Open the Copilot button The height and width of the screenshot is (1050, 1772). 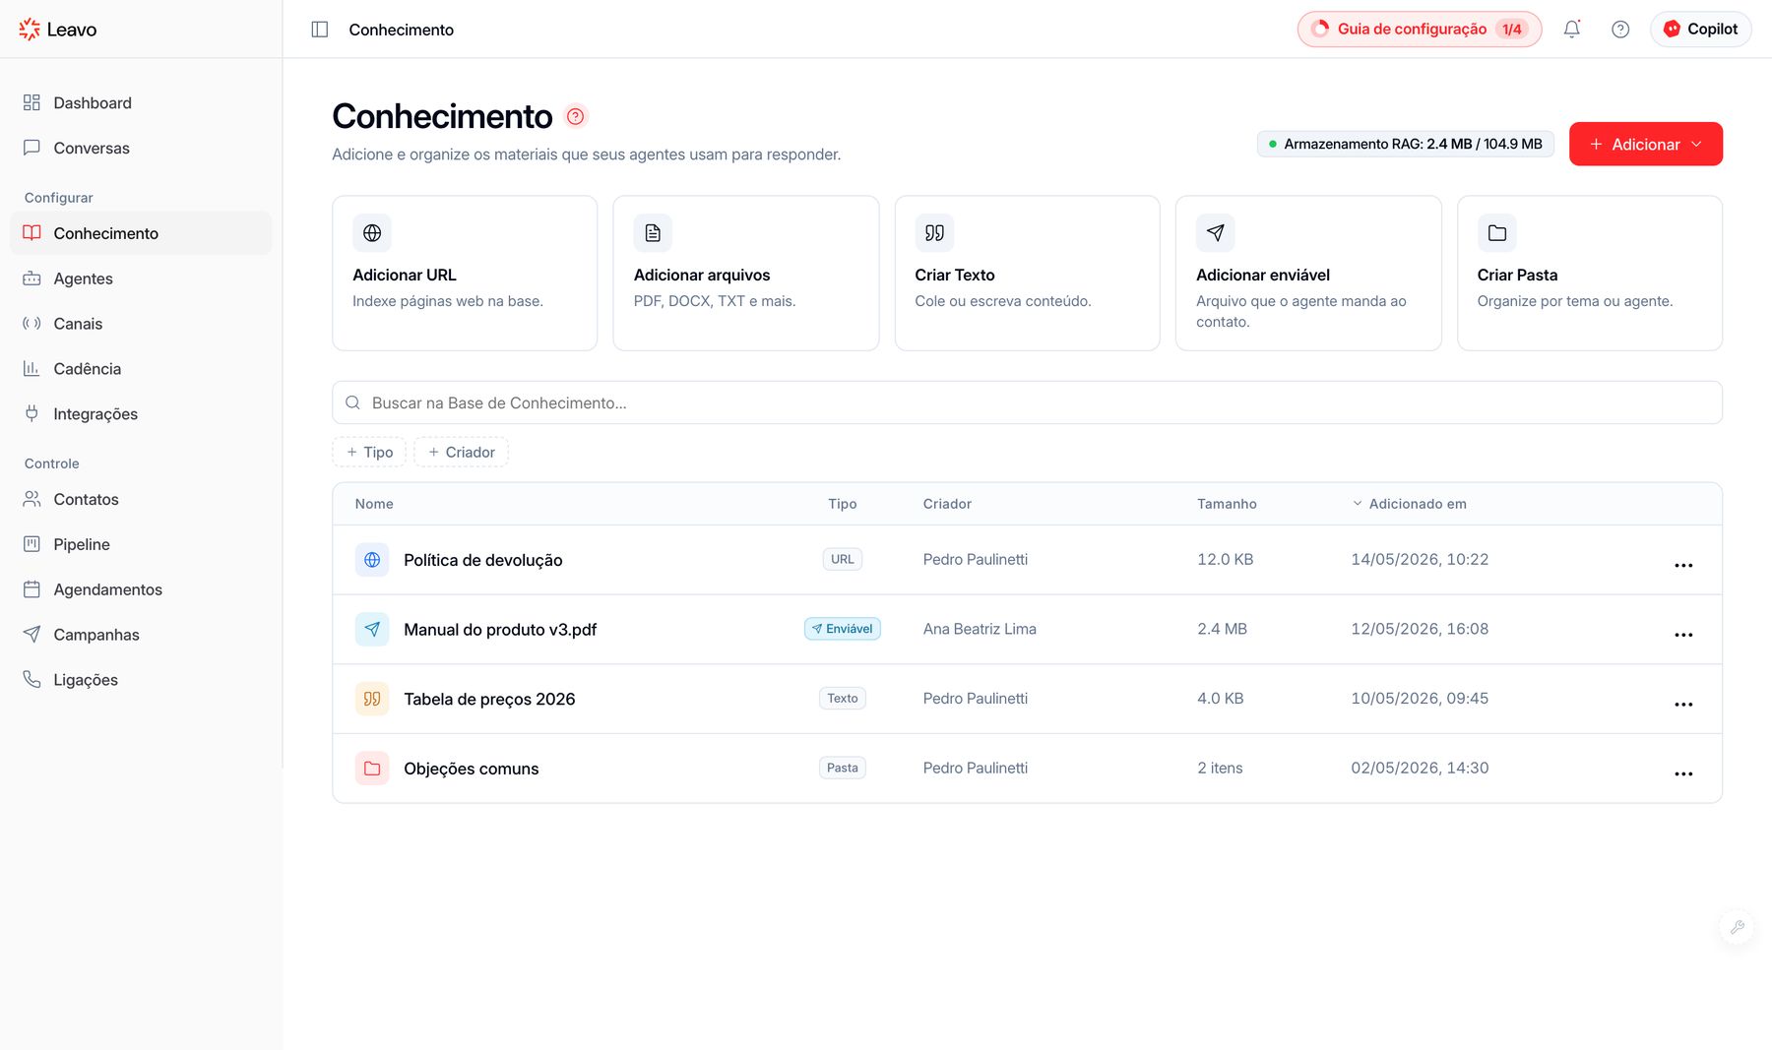(1701, 30)
